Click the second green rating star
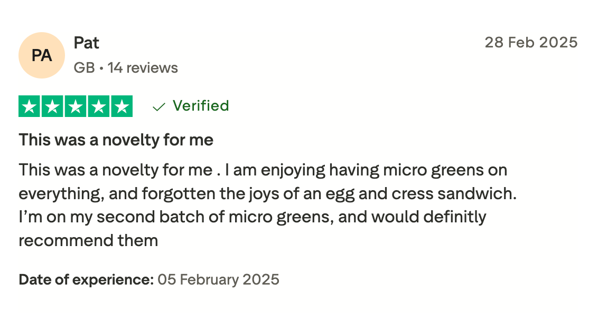598x313 pixels. [52, 106]
